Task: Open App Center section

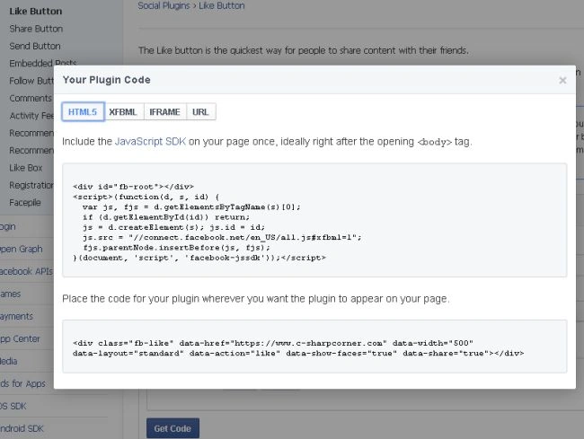Action: (20, 339)
